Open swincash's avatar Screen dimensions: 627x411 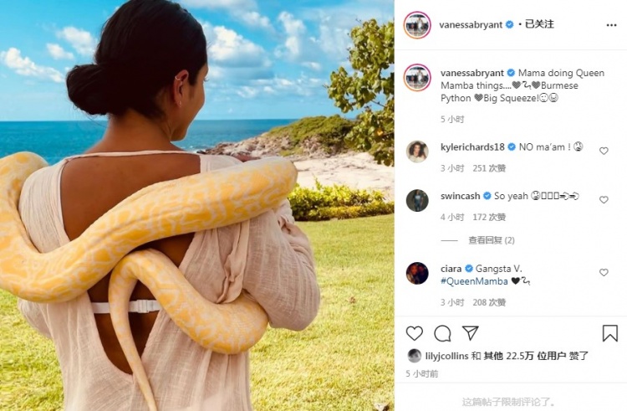tap(417, 200)
